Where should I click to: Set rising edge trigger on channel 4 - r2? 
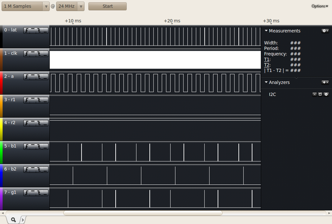(x=26, y=123)
